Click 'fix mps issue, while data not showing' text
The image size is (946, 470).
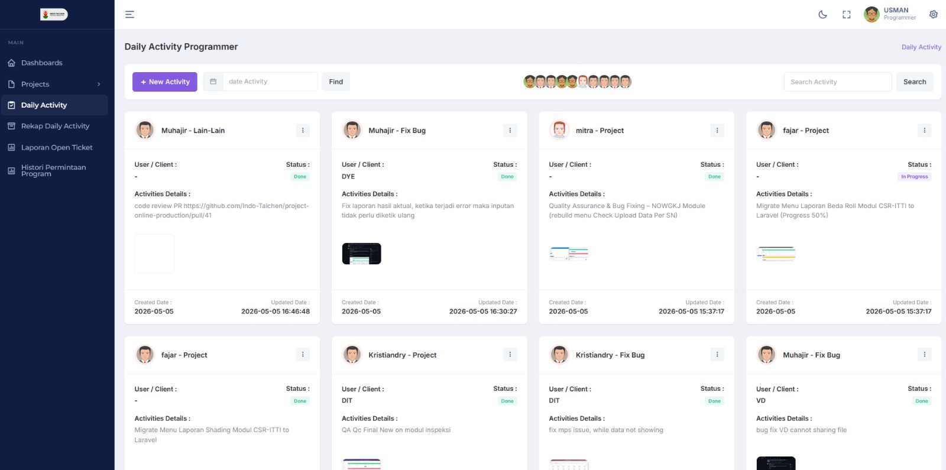pyautogui.click(x=606, y=430)
